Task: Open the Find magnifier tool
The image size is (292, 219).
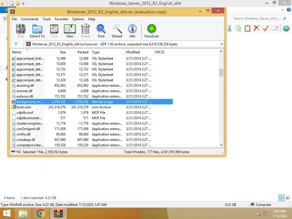Action: (101, 31)
